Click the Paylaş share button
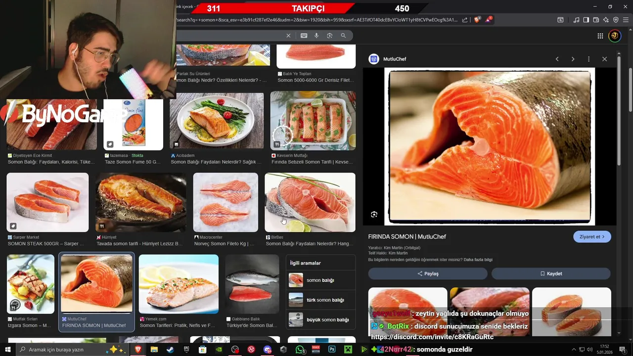The width and height of the screenshot is (633, 356). pyautogui.click(x=428, y=273)
